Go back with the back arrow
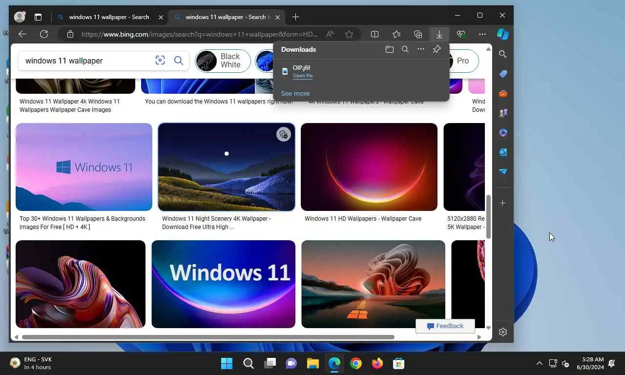The width and height of the screenshot is (625, 375). (22, 34)
